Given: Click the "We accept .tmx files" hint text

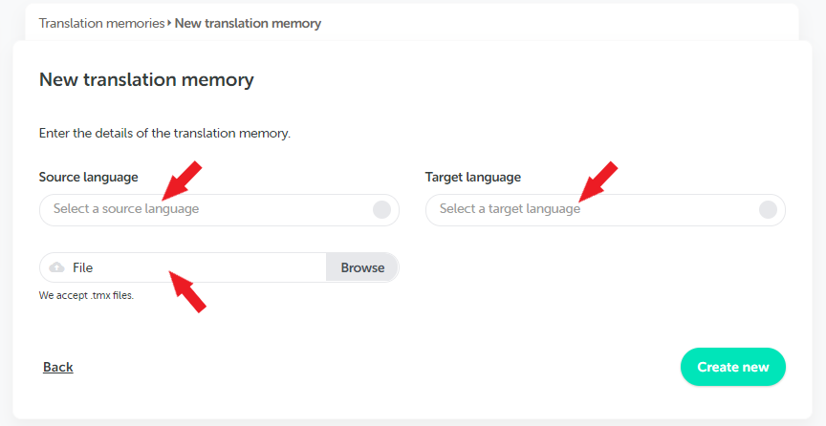Looking at the screenshot, I should tap(86, 295).
